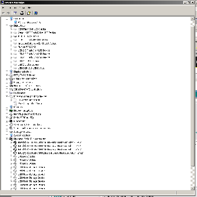Collapse the Disk drives node
The width and height of the screenshot is (197, 197).
7,26
